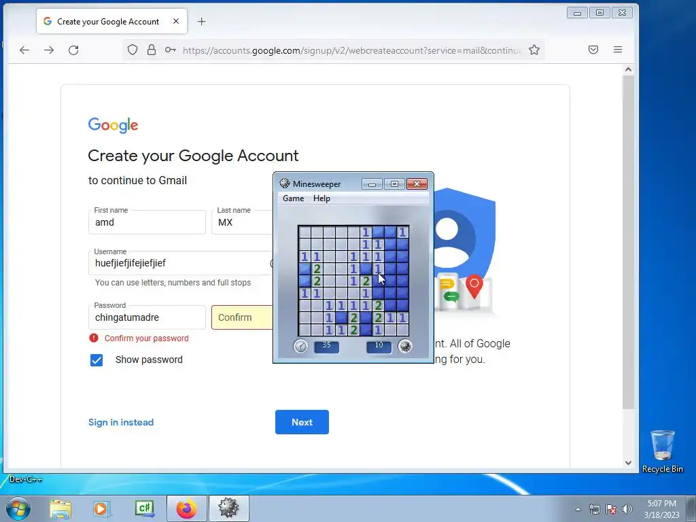Open Windows Explorer from taskbar
This screenshot has width=696, height=522.
60,508
